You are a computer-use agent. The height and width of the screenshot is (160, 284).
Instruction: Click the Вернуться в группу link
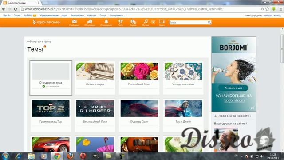(39, 41)
